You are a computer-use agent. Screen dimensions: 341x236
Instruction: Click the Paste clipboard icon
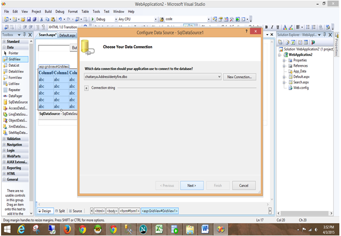click(53, 19)
